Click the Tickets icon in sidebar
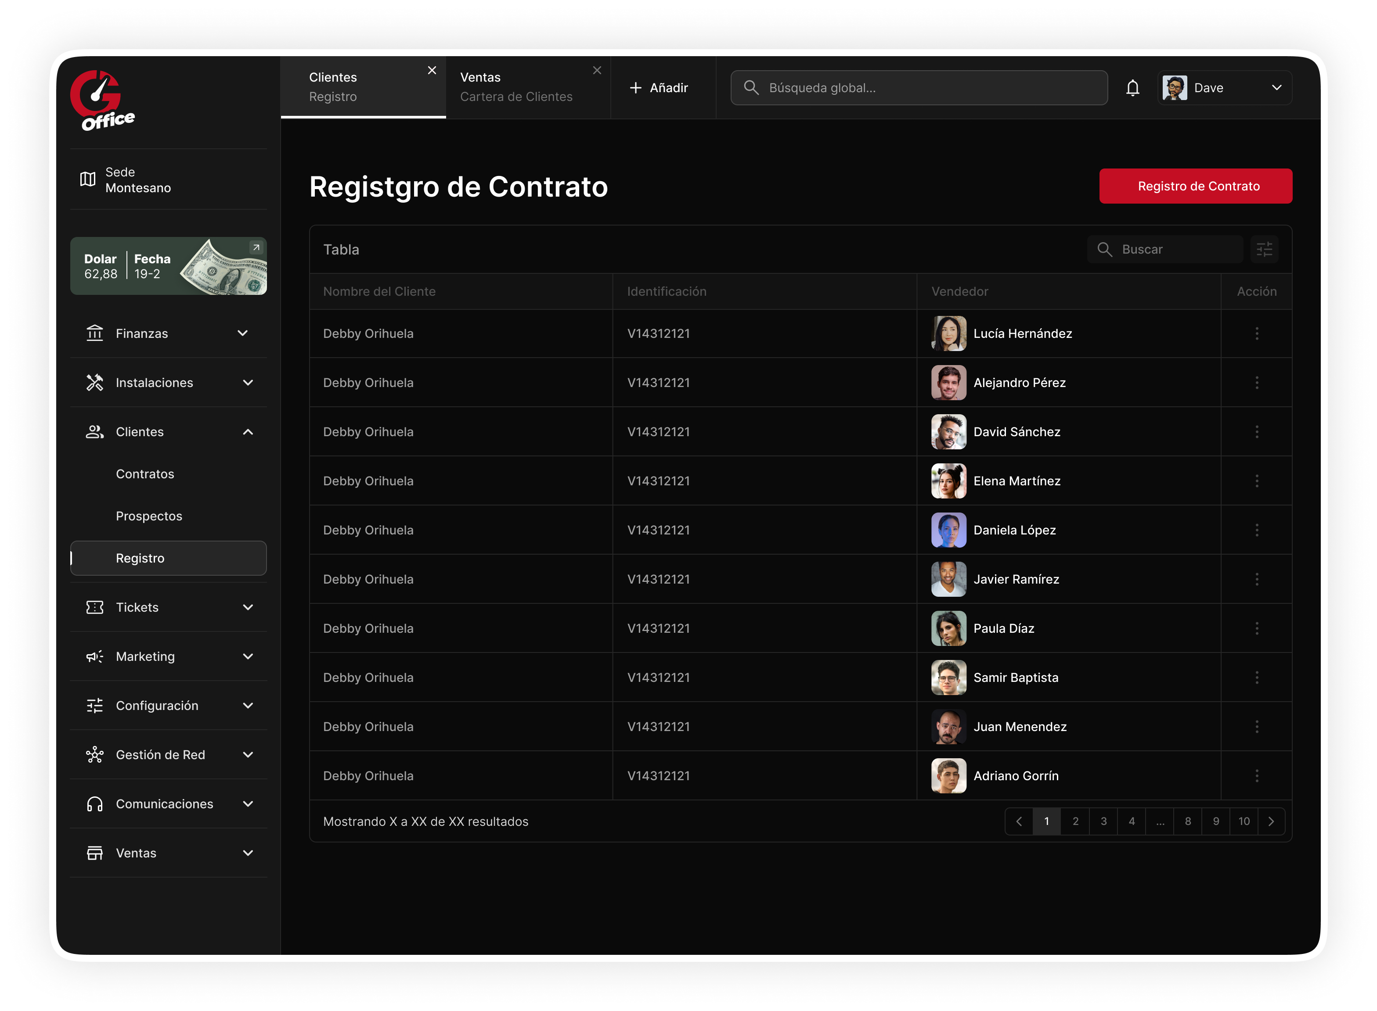 [x=94, y=607]
